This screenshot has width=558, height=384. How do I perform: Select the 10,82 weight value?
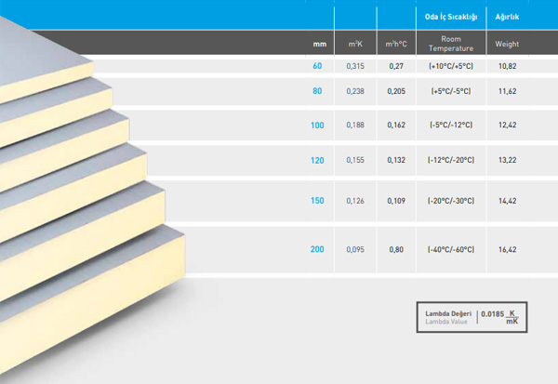coord(507,66)
